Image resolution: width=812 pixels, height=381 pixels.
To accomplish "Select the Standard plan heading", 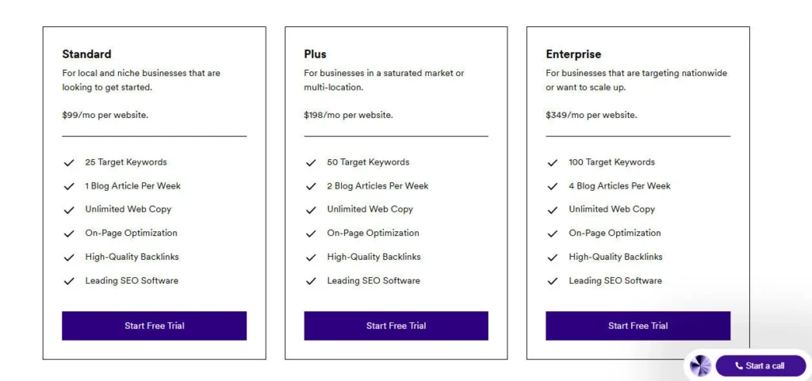I will tap(86, 54).
